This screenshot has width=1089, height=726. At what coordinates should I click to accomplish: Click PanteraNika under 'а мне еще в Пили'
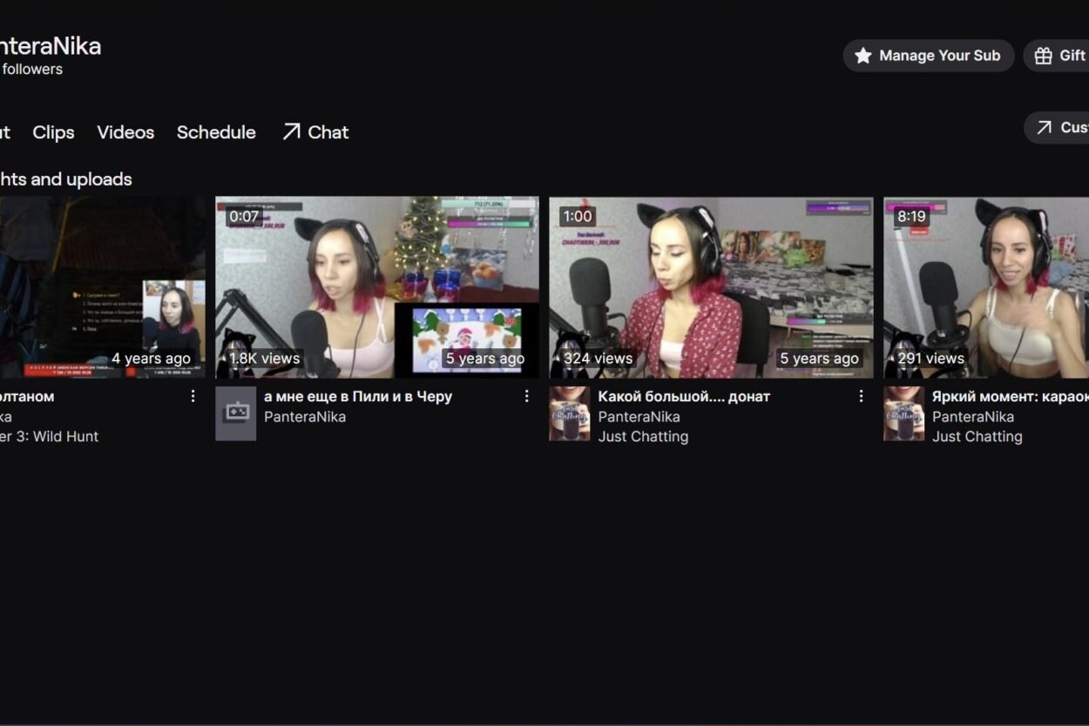(x=305, y=416)
